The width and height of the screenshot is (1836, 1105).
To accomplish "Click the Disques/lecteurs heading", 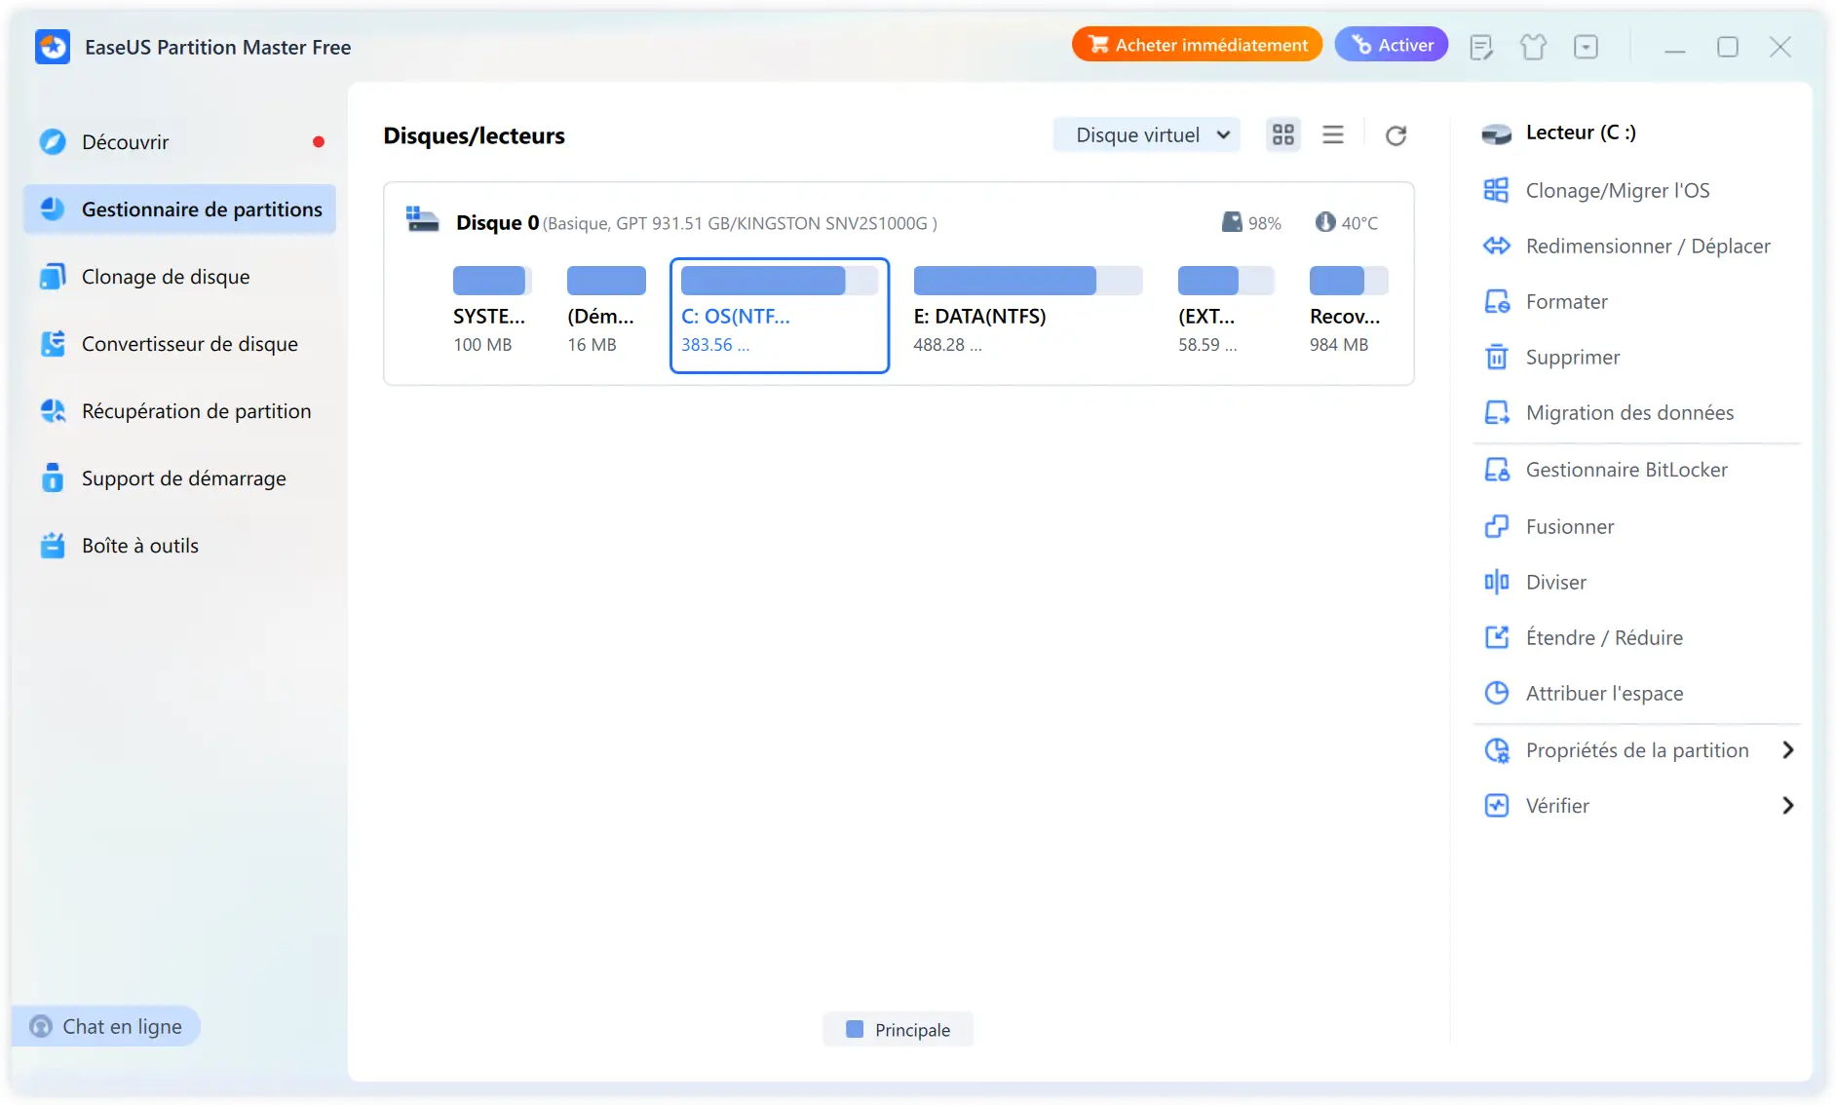I will point(474,135).
